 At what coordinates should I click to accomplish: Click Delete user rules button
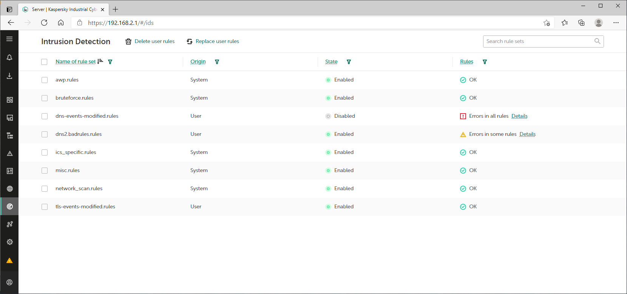150,42
